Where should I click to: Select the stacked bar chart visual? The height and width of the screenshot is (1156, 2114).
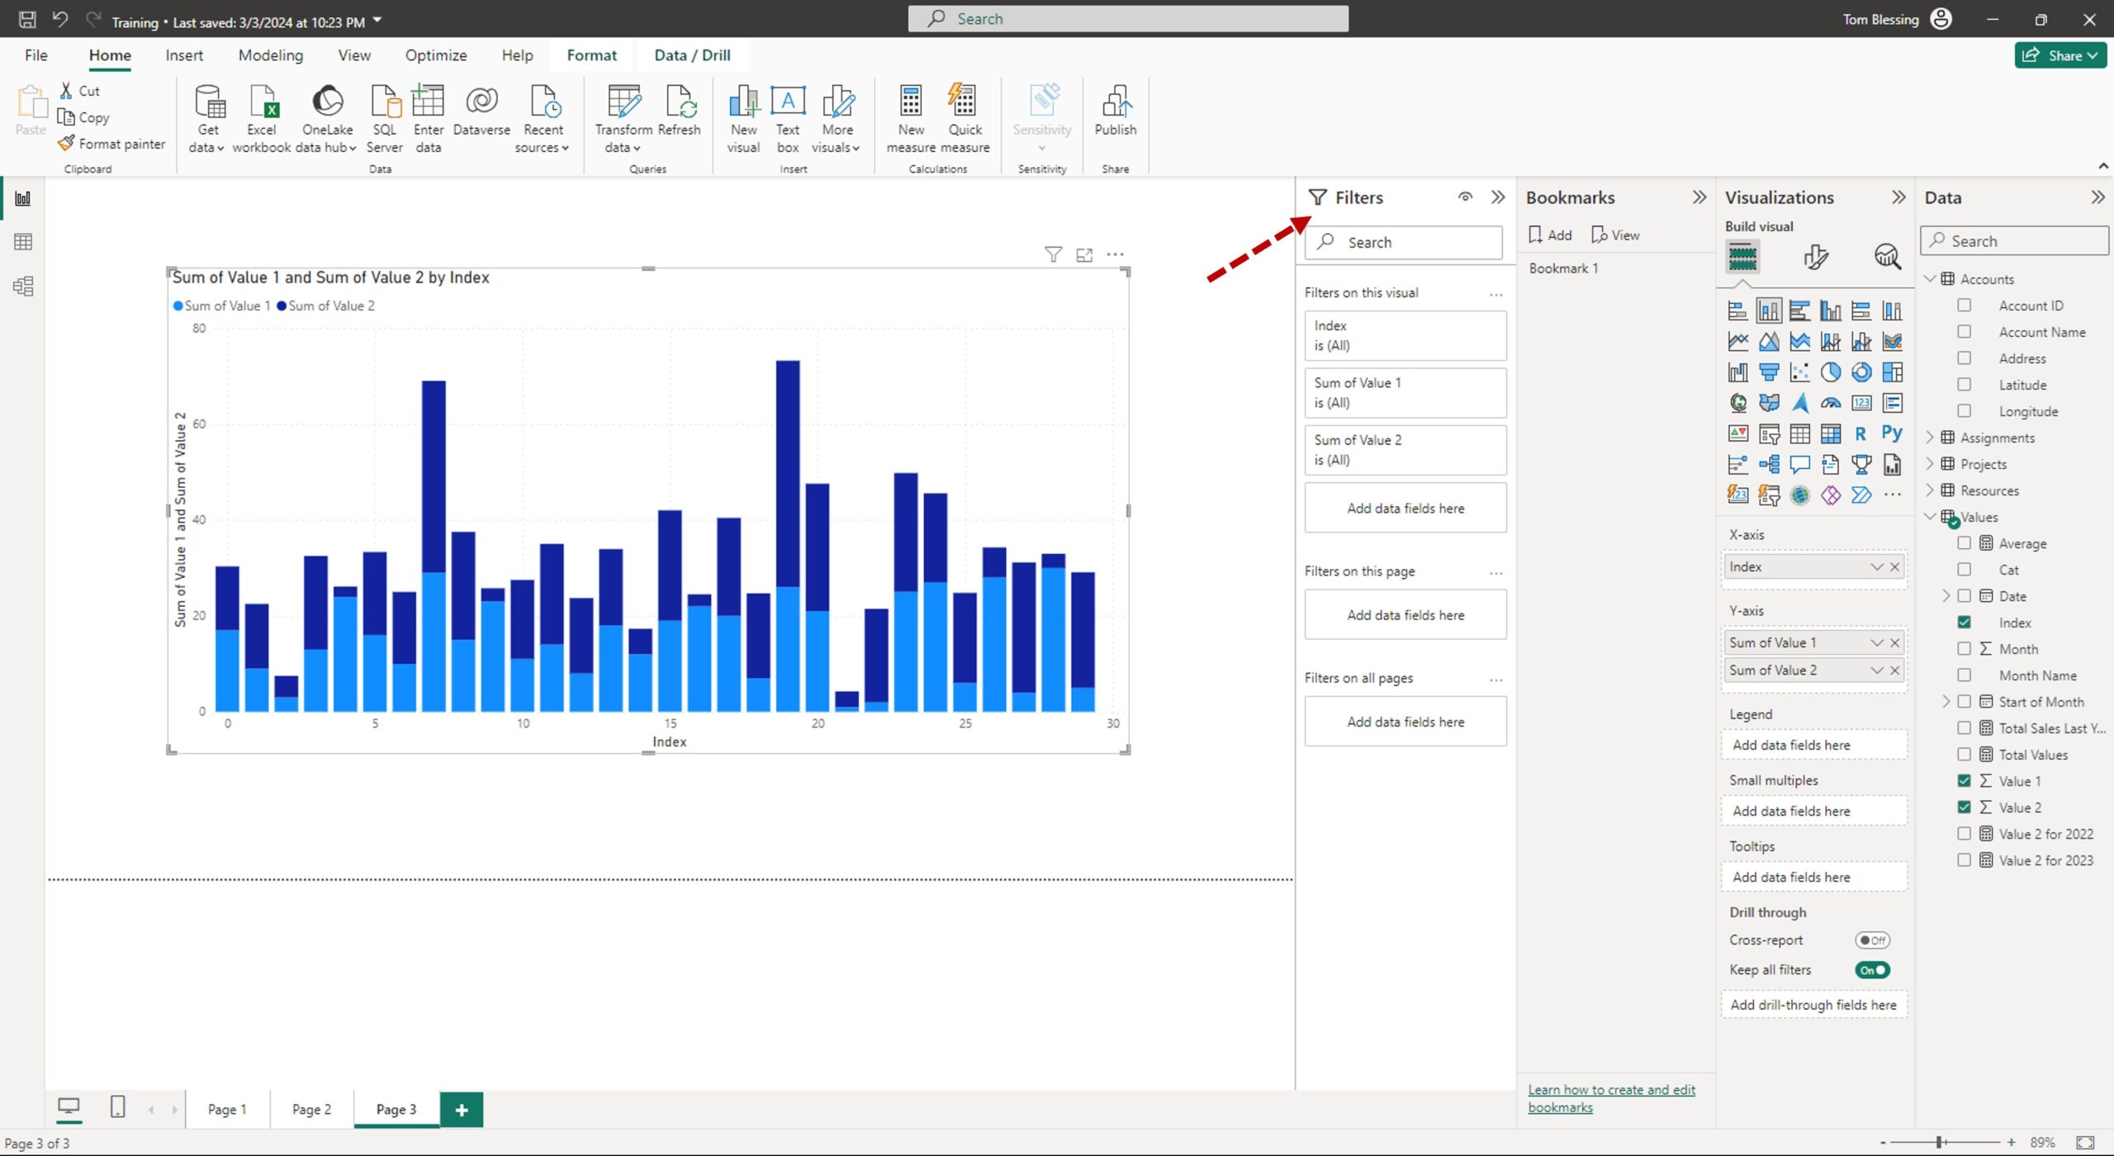(x=1737, y=311)
